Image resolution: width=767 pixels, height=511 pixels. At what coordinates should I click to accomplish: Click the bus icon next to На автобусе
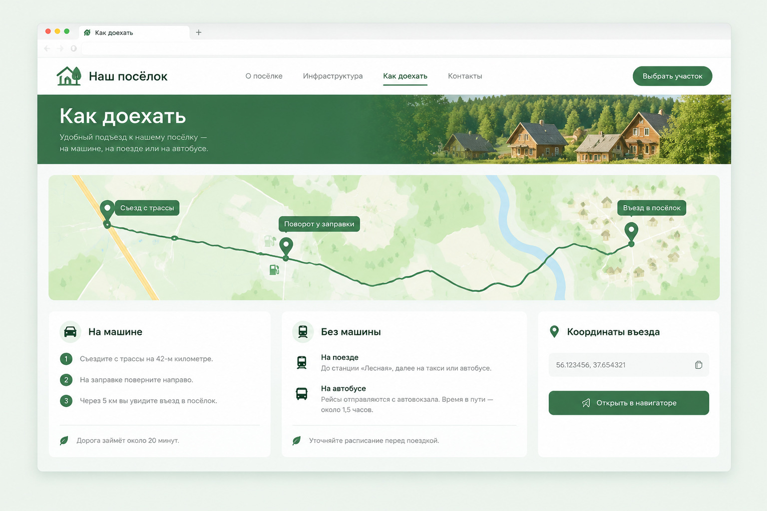click(x=302, y=394)
